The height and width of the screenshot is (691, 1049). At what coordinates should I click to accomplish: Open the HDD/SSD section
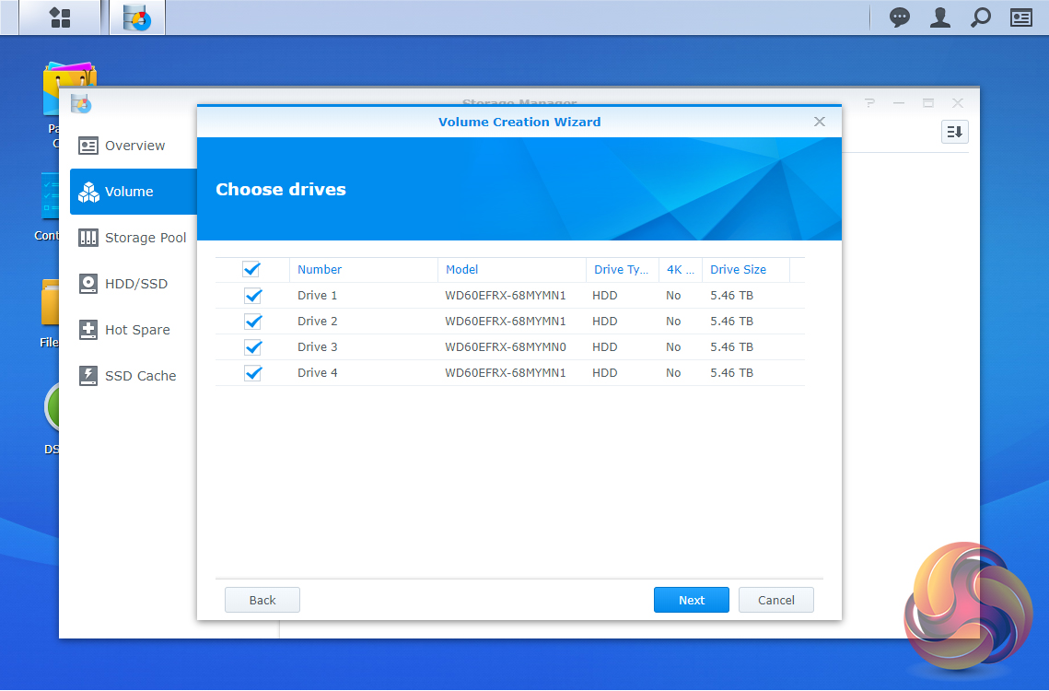[134, 284]
